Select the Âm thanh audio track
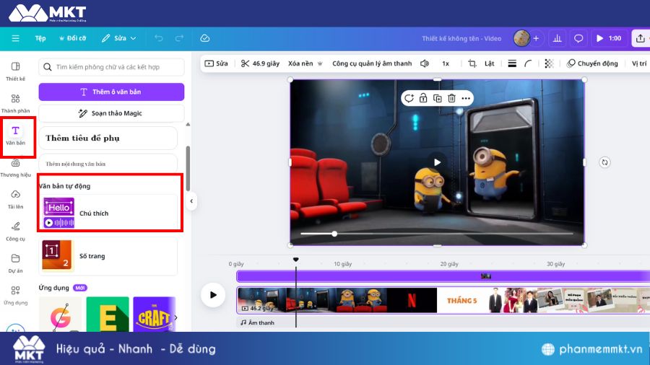650x365 pixels. 257,322
